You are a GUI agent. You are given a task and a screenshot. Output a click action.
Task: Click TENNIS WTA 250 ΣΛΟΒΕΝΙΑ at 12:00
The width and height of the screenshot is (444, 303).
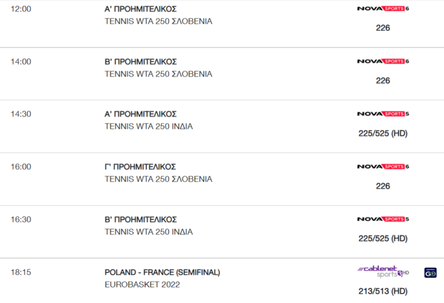pos(158,22)
